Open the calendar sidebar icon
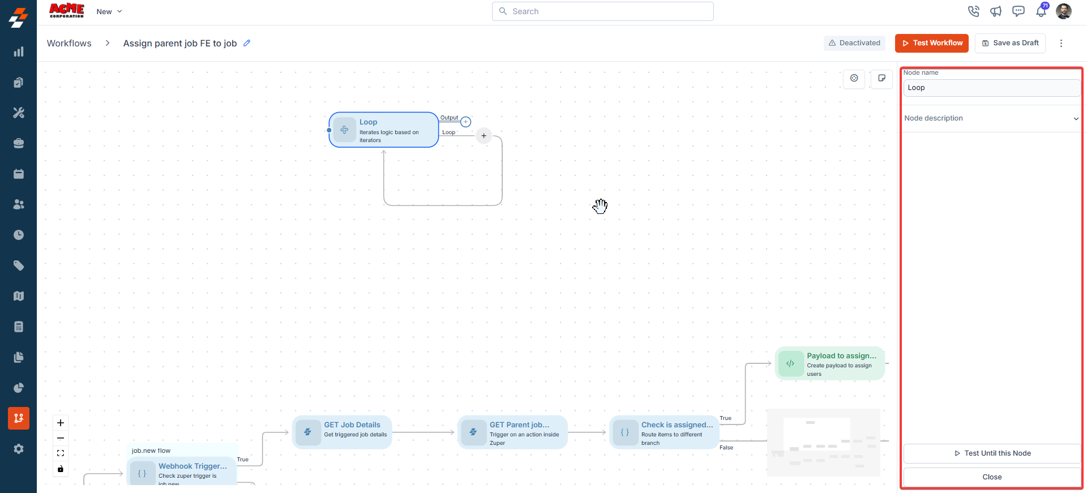The width and height of the screenshot is (1087, 493). pos(19,174)
